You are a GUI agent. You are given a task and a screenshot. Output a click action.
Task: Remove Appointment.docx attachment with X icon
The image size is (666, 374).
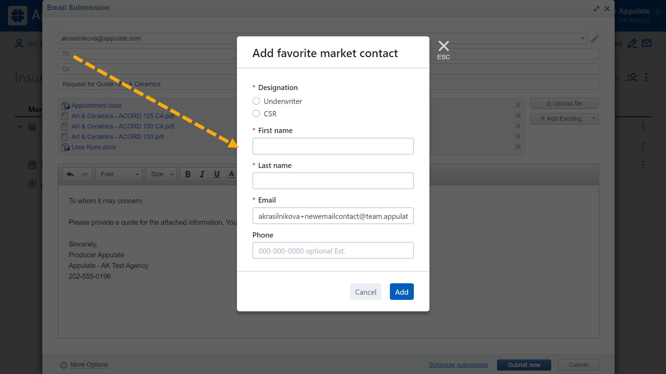[x=518, y=105]
